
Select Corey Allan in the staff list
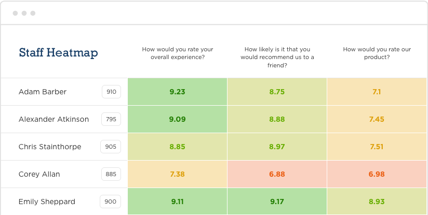pyautogui.click(x=39, y=174)
